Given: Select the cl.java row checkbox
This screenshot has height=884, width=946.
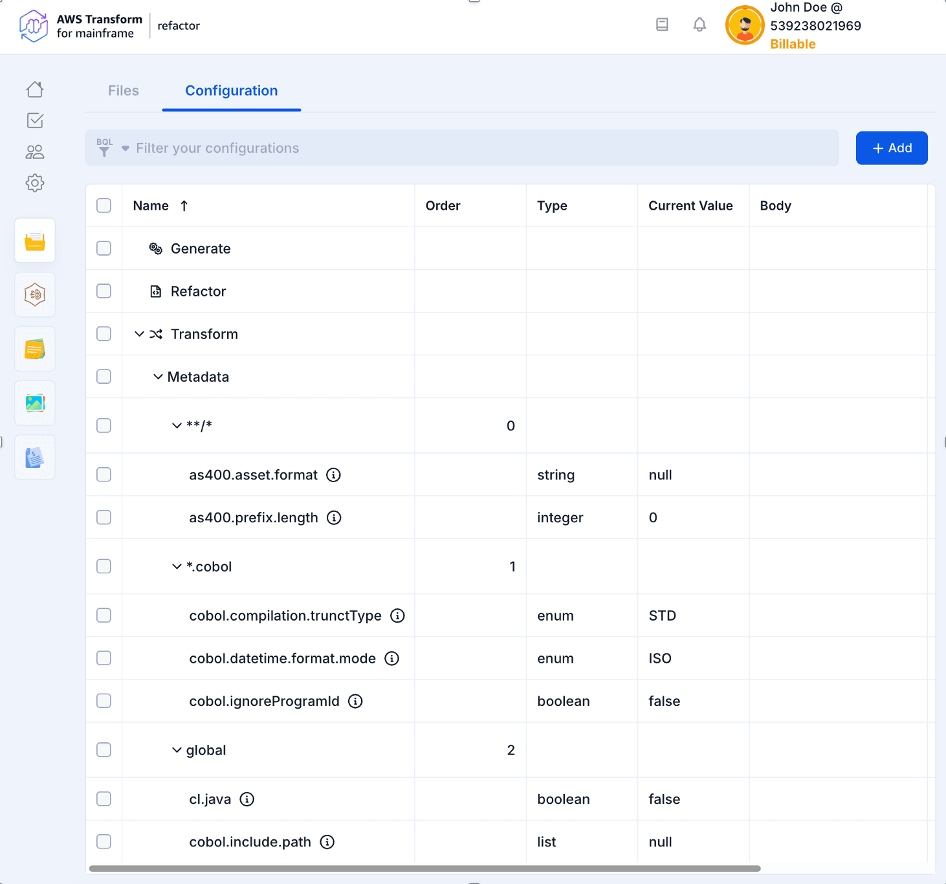Looking at the screenshot, I should (x=104, y=799).
